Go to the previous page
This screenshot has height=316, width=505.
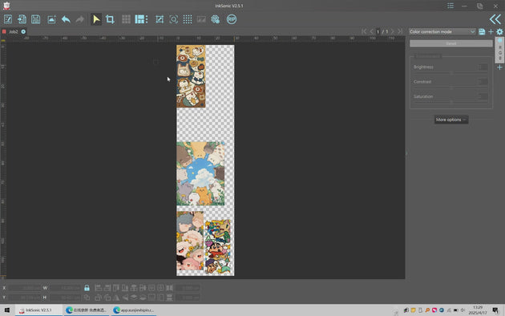tap(371, 31)
